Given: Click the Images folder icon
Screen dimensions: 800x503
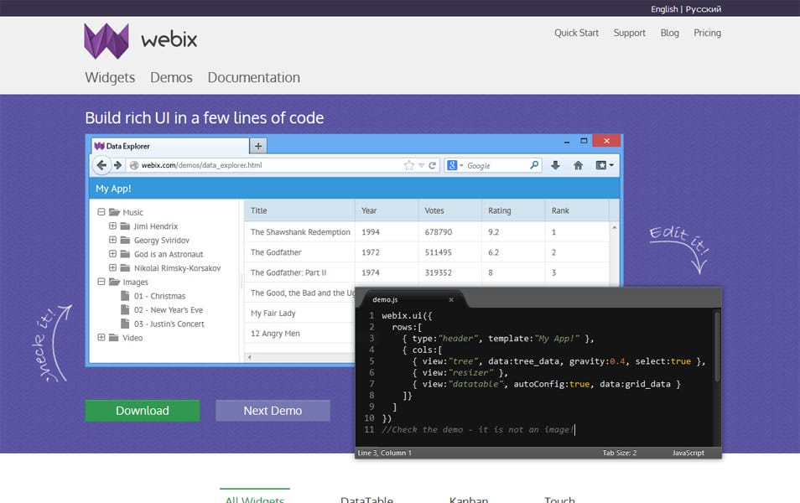Looking at the screenshot, I should click(114, 283).
